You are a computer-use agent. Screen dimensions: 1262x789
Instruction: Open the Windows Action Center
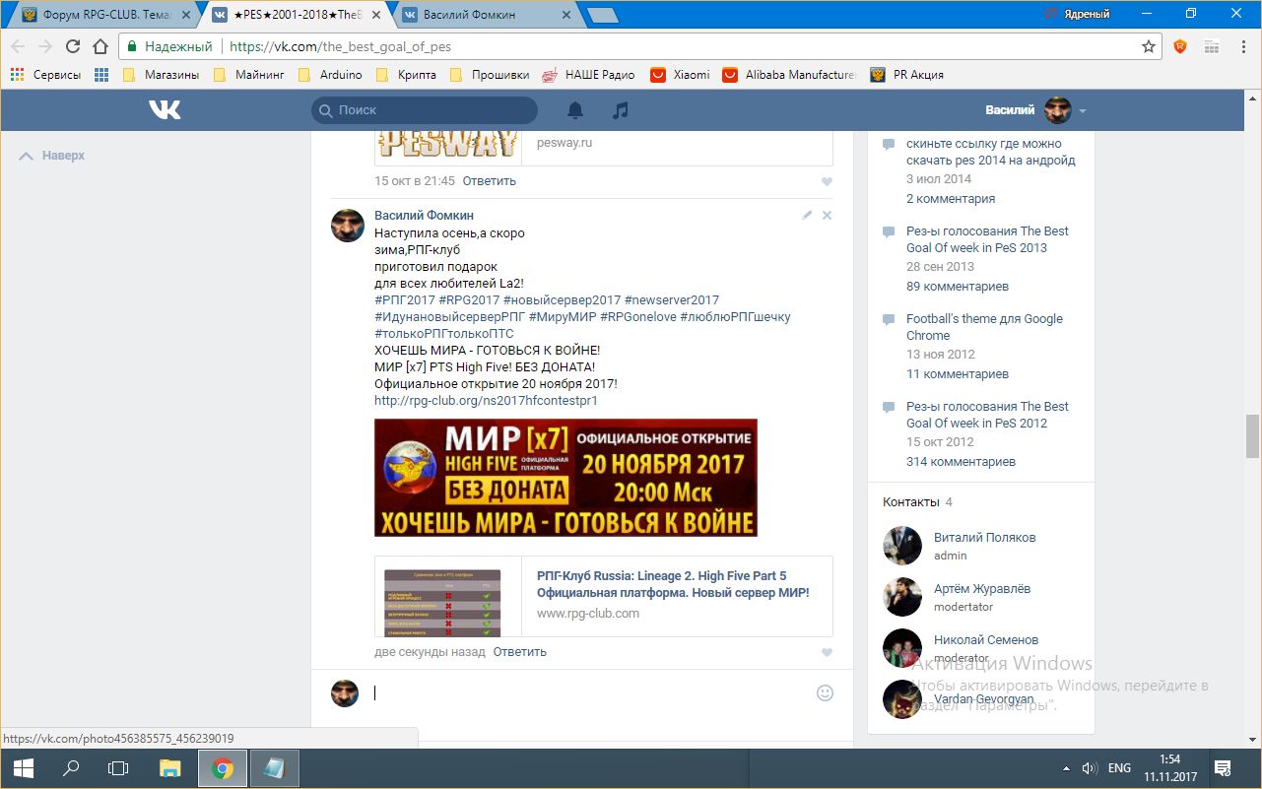pyautogui.click(x=1223, y=768)
